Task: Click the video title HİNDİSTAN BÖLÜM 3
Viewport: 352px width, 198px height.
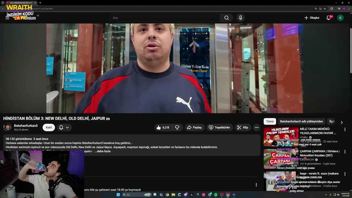Action: (x=56, y=119)
